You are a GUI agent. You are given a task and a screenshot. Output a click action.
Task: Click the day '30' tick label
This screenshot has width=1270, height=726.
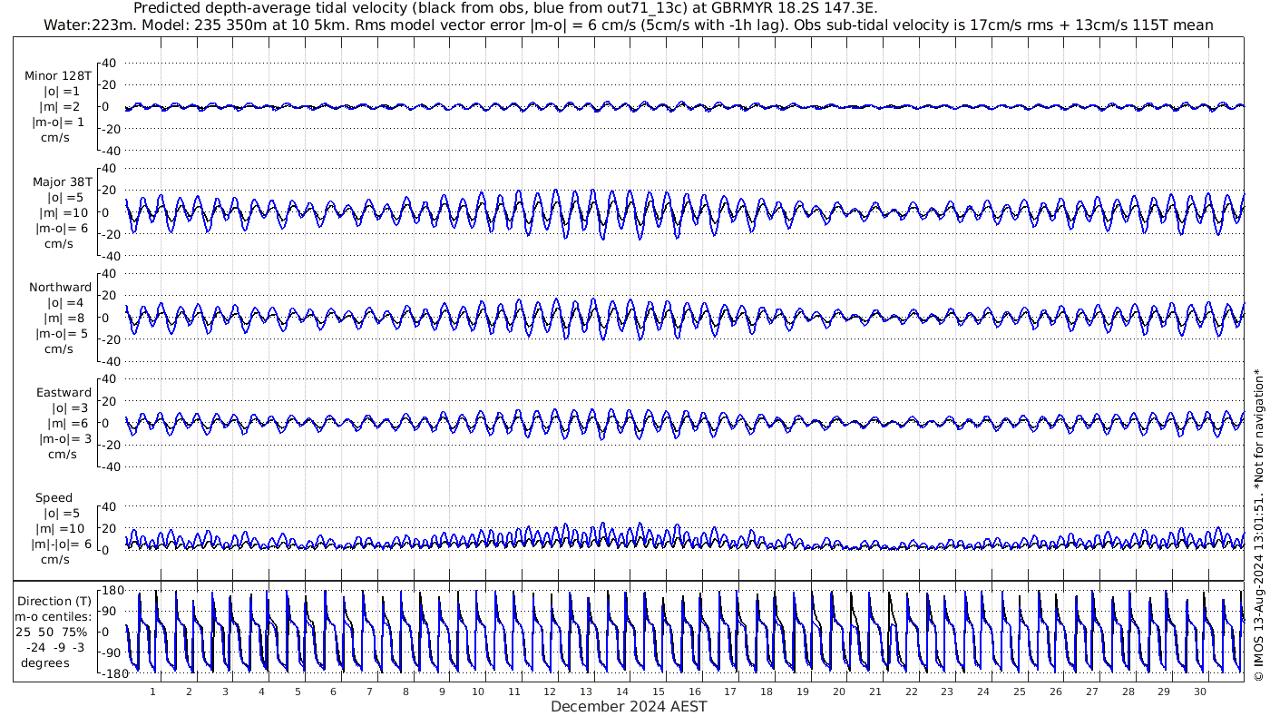(x=1200, y=691)
